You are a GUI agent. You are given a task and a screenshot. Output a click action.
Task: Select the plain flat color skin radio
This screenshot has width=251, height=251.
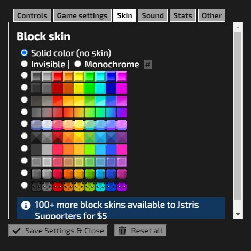point(24,148)
